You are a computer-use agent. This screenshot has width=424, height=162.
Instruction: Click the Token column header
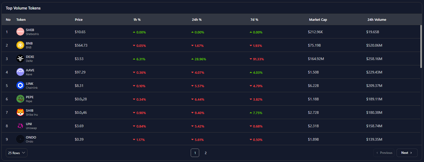[x=21, y=20]
